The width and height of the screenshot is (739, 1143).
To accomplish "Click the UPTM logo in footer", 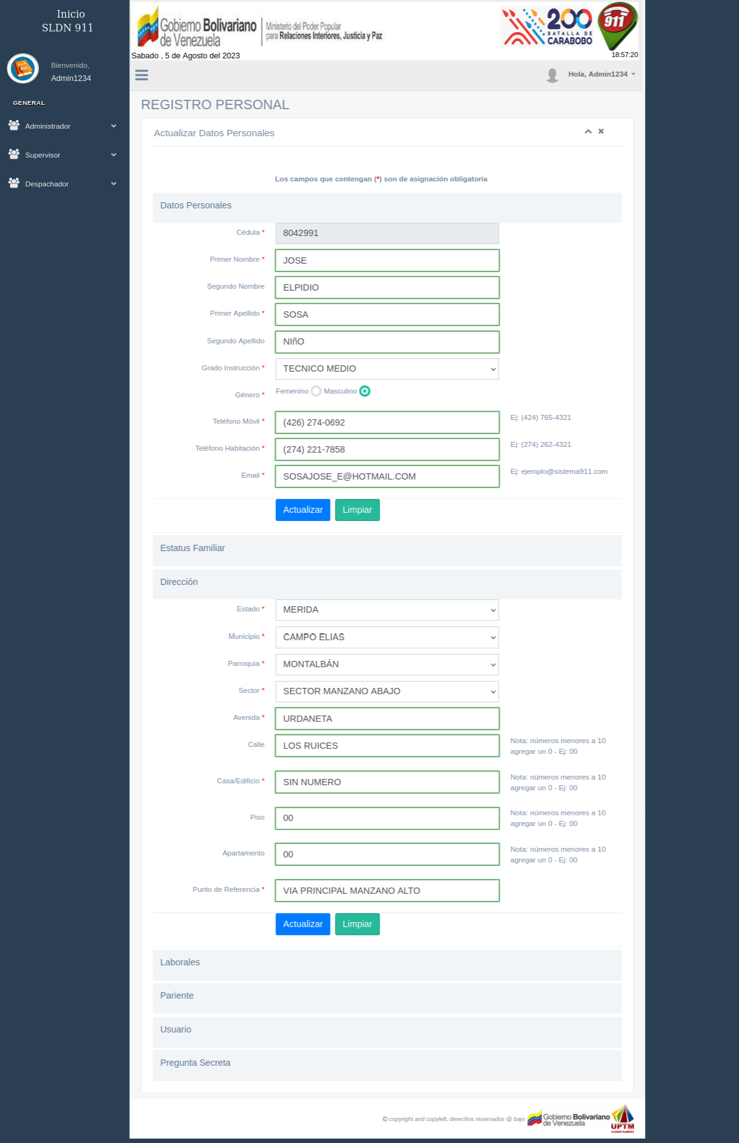I will click(622, 1119).
